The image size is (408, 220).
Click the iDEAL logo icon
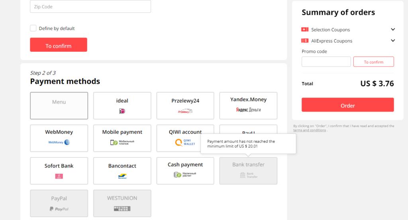(122, 111)
